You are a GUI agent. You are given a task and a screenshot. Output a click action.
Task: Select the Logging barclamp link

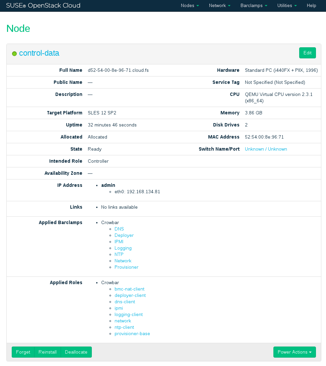(x=123, y=248)
